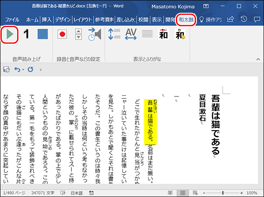Stop reading with the blue square button
Image resolution: width=264 pixels, height=197 pixels.
point(43,34)
